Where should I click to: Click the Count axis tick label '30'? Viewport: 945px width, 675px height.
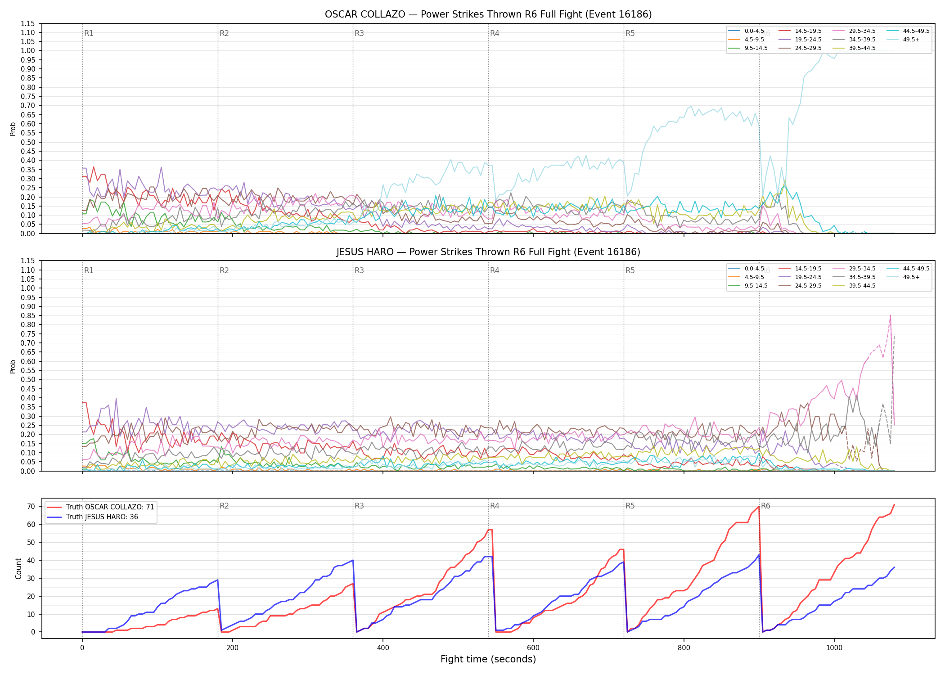31,579
